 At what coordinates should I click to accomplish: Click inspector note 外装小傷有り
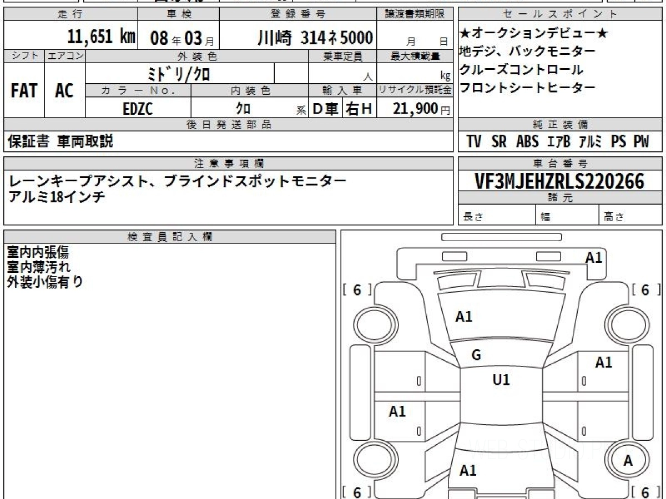pyautogui.click(x=45, y=282)
